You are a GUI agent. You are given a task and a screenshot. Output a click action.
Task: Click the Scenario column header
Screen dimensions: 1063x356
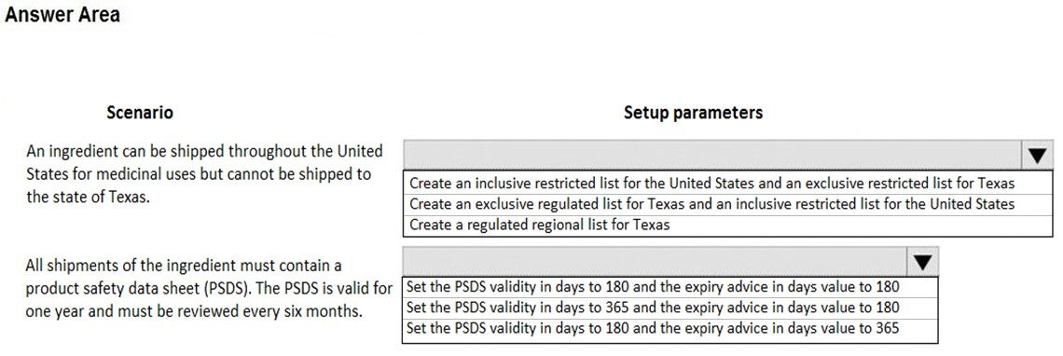click(140, 113)
